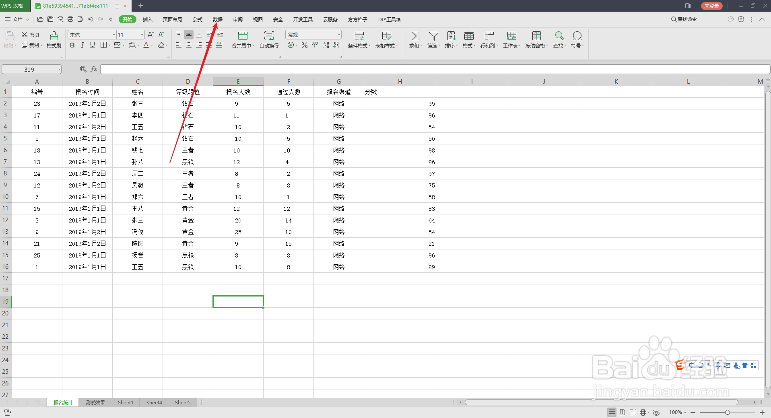This screenshot has height=418, width=771.
Task: Select the 测试效果 sheet tab
Action: tap(95, 402)
